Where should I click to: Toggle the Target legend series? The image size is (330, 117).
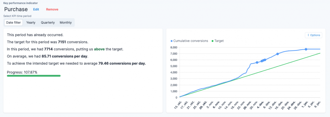click(x=218, y=41)
